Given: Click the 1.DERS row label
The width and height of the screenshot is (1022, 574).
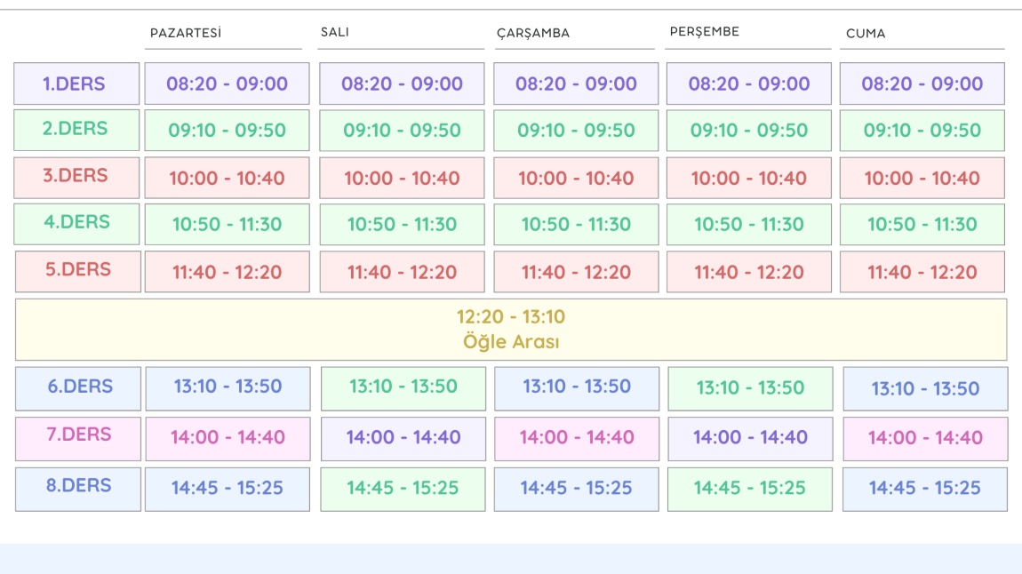Looking at the screenshot, I should click(76, 84).
